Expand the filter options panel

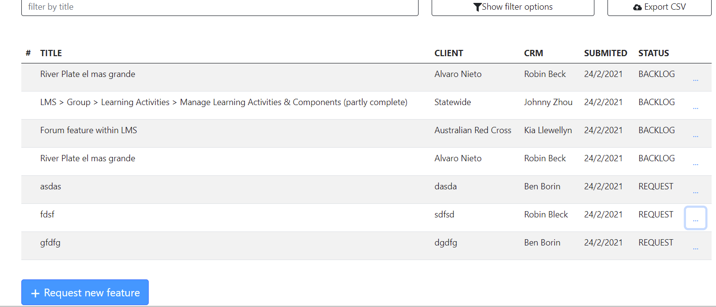(513, 7)
